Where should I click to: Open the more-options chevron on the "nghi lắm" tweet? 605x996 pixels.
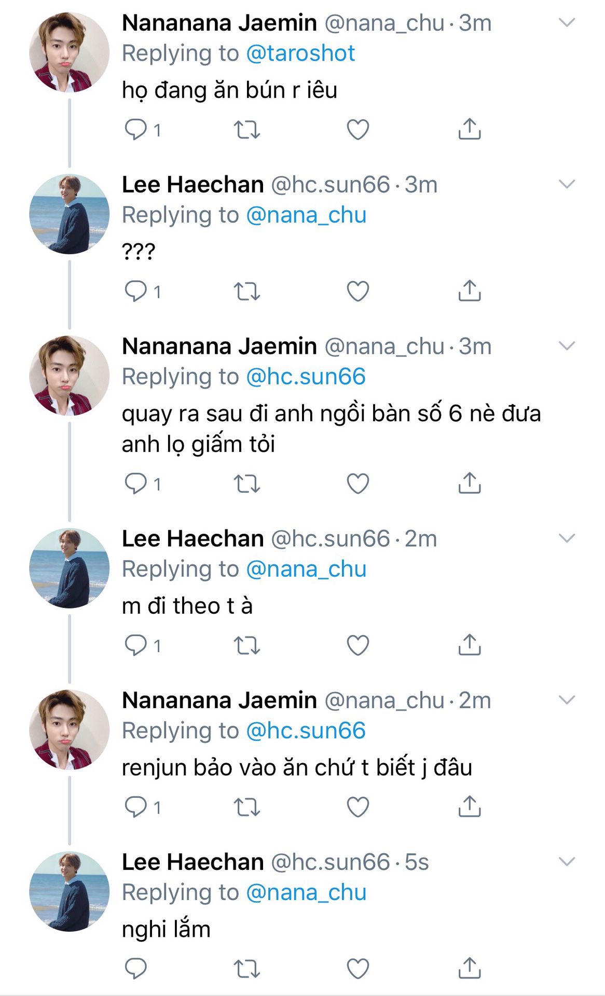pyautogui.click(x=567, y=862)
